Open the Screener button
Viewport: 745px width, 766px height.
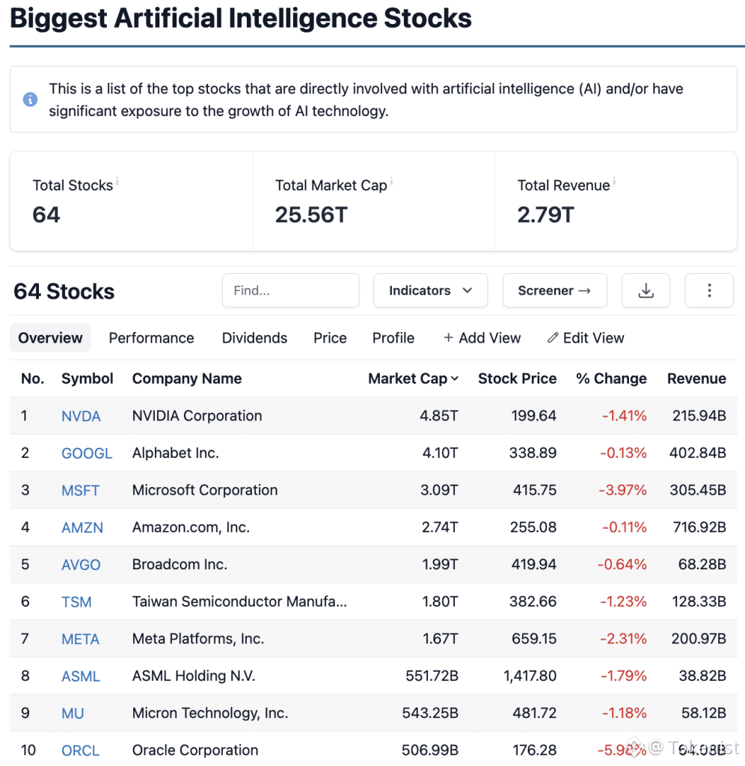554,291
